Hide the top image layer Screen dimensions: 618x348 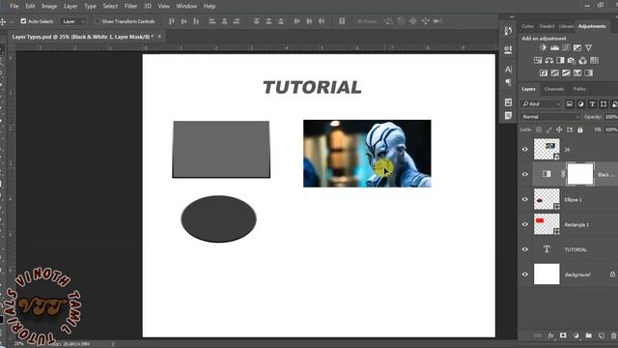tap(525, 150)
